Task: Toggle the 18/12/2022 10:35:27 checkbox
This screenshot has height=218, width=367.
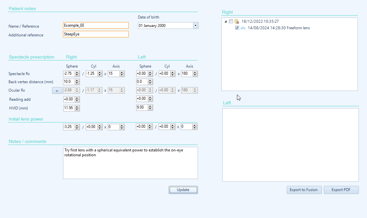Action: [231, 21]
